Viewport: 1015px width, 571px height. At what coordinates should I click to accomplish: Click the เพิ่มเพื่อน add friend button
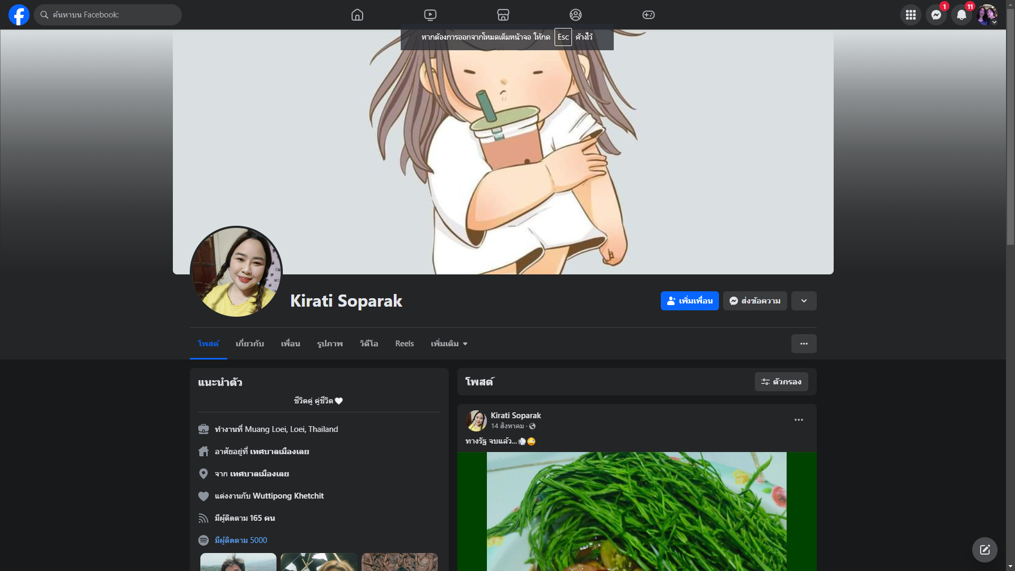[689, 301]
